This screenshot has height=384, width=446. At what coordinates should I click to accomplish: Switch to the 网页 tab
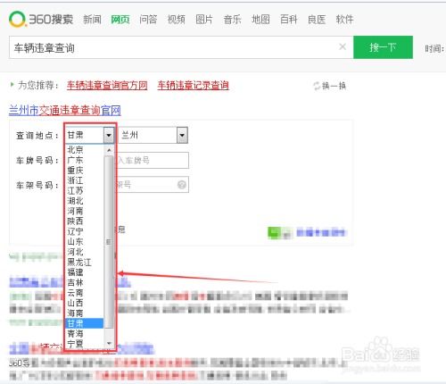(120, 20)
